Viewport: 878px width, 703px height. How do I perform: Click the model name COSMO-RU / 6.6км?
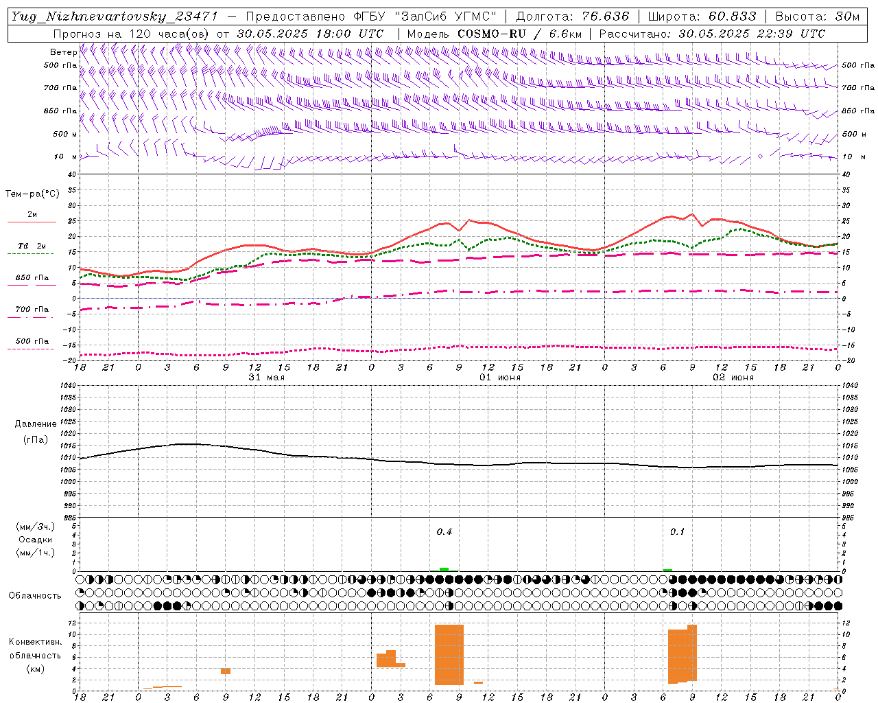[520, 34]
